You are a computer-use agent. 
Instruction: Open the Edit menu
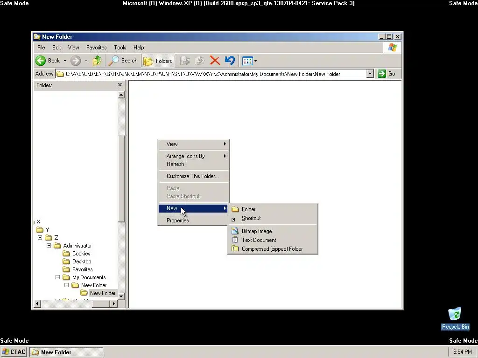[x=56, y=48]
